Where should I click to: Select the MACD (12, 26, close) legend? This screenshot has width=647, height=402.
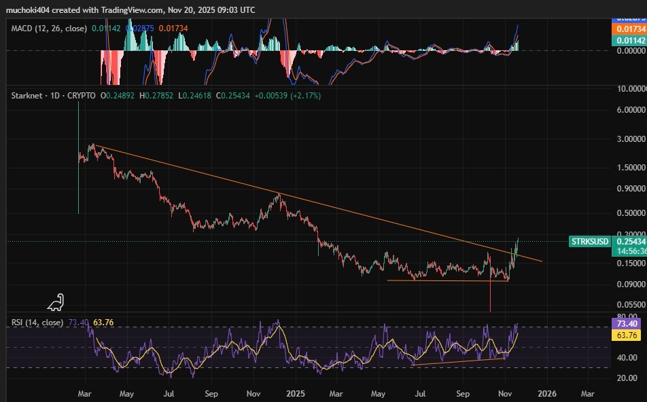[x=49, y=28]
